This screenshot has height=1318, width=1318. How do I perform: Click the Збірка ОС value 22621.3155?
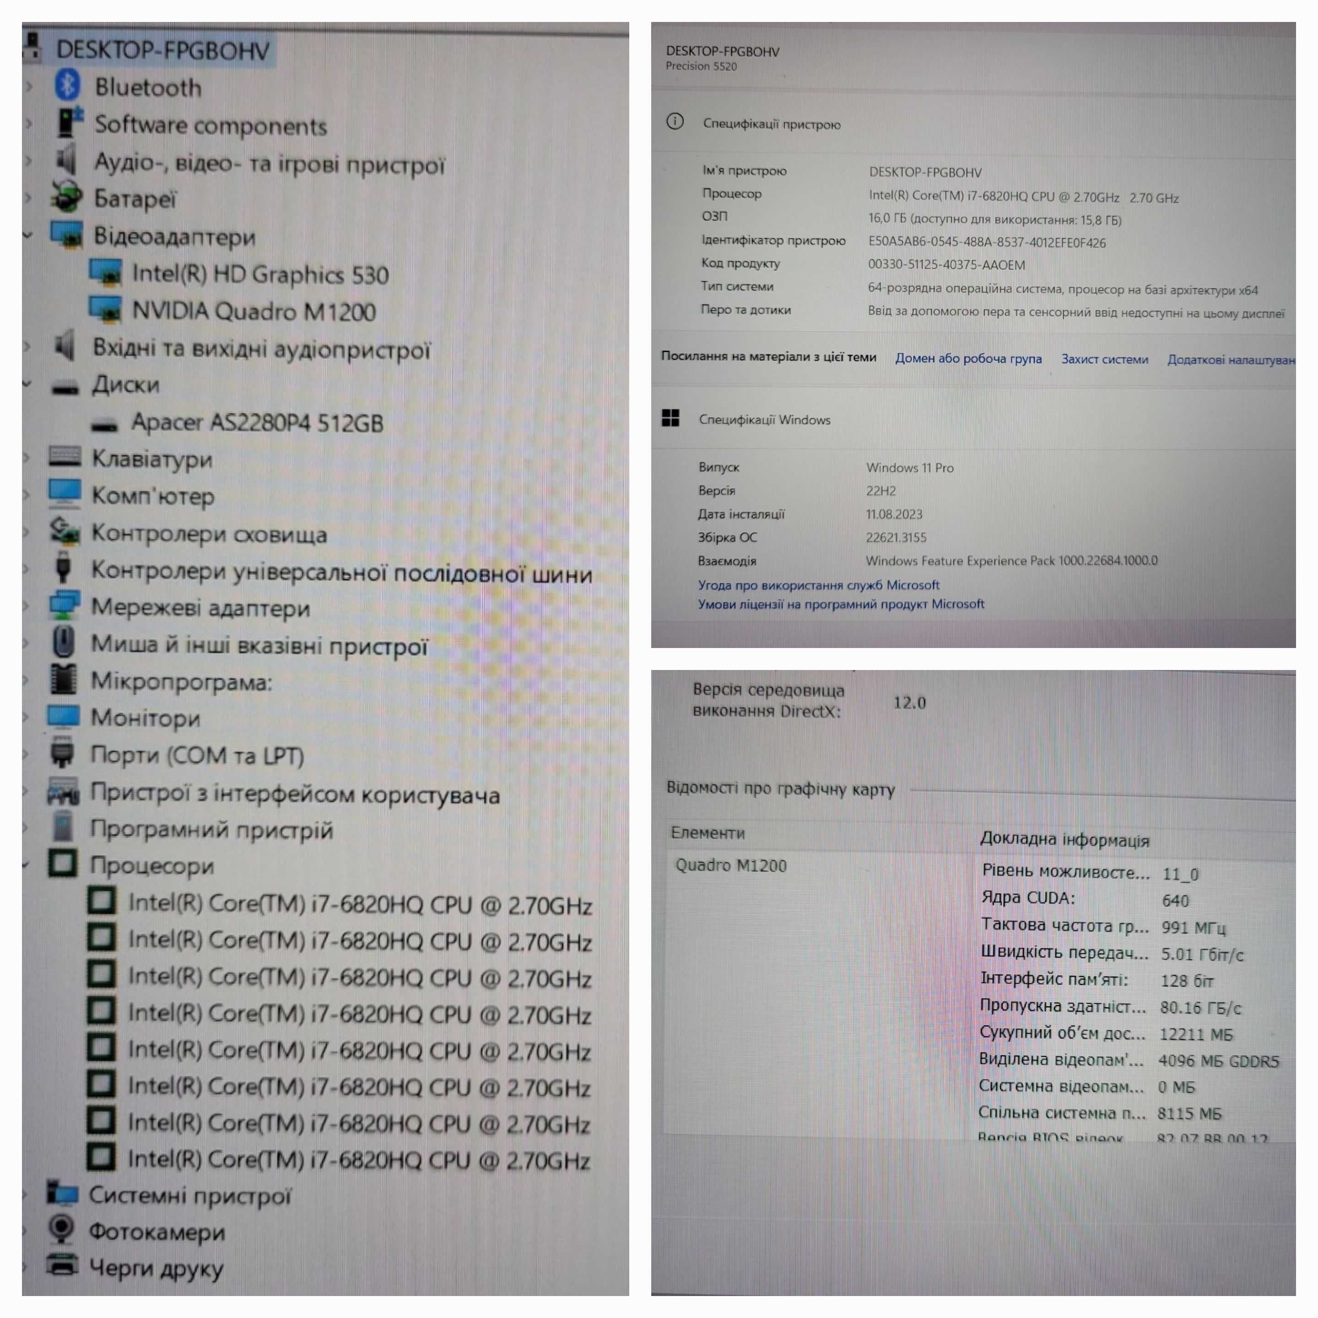[897, 537]
